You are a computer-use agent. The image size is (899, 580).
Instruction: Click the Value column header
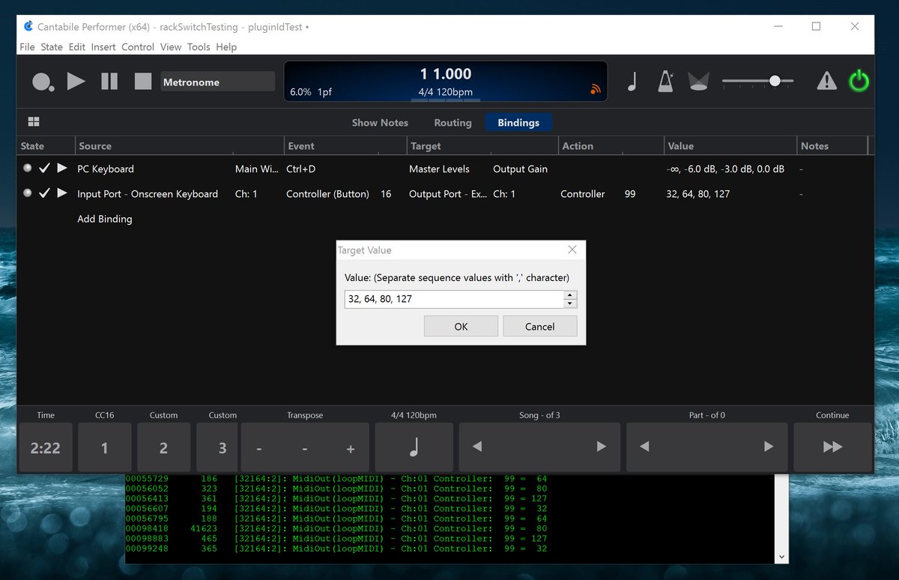730,146
